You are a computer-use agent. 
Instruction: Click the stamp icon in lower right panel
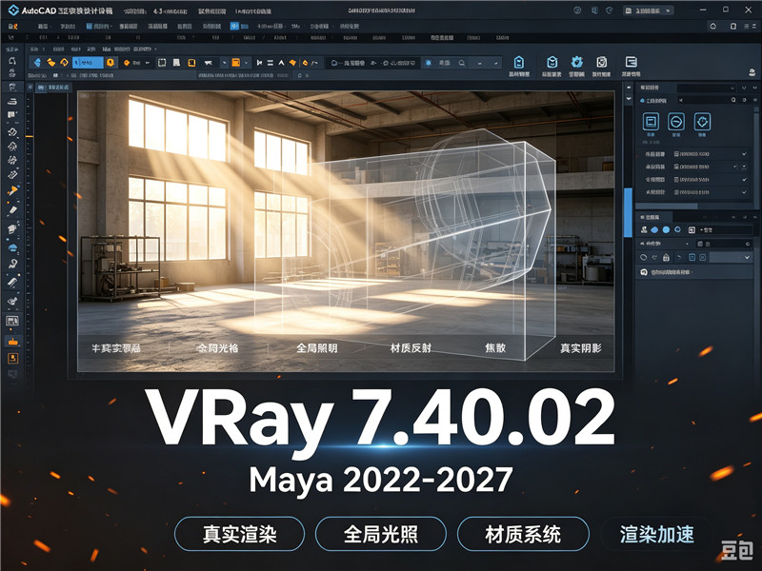[x=645, y=229]
